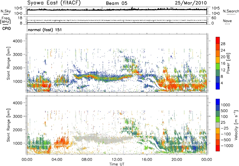This screenshot has width=239, height=166.
Task: Click the date '25/Mar/2010'
Action: [191, 3]
